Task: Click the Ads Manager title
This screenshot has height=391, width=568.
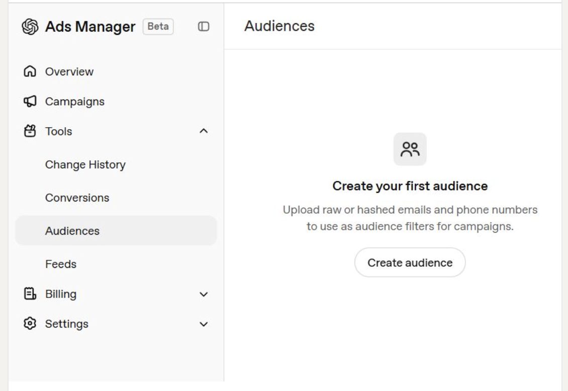Action: click(x=90, y=27)
